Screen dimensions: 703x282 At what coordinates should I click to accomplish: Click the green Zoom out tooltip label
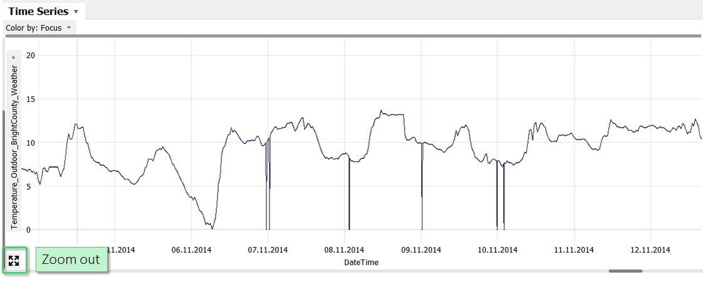coord(71,259)
